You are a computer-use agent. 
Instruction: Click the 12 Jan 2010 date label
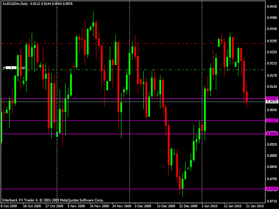233,206
